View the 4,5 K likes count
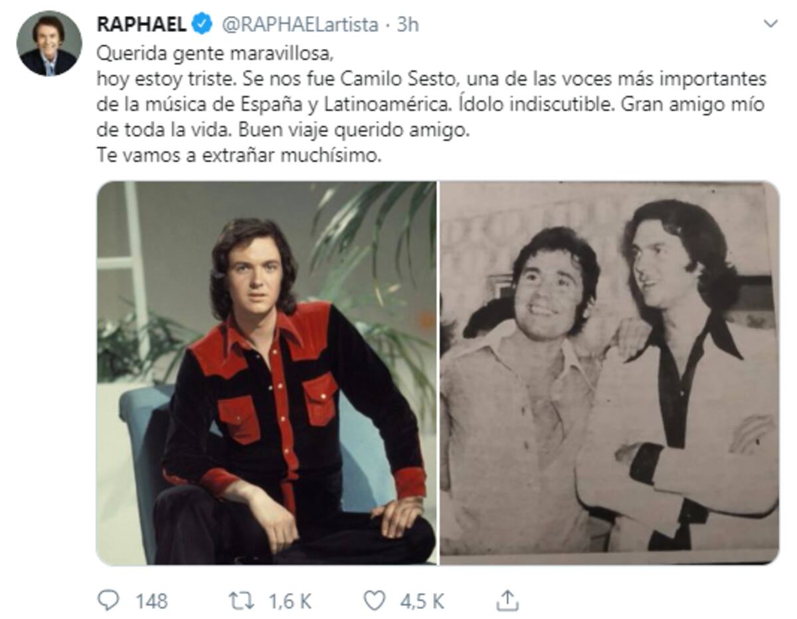The height and width of the screenshot is (619, 797). coord(422,601)
